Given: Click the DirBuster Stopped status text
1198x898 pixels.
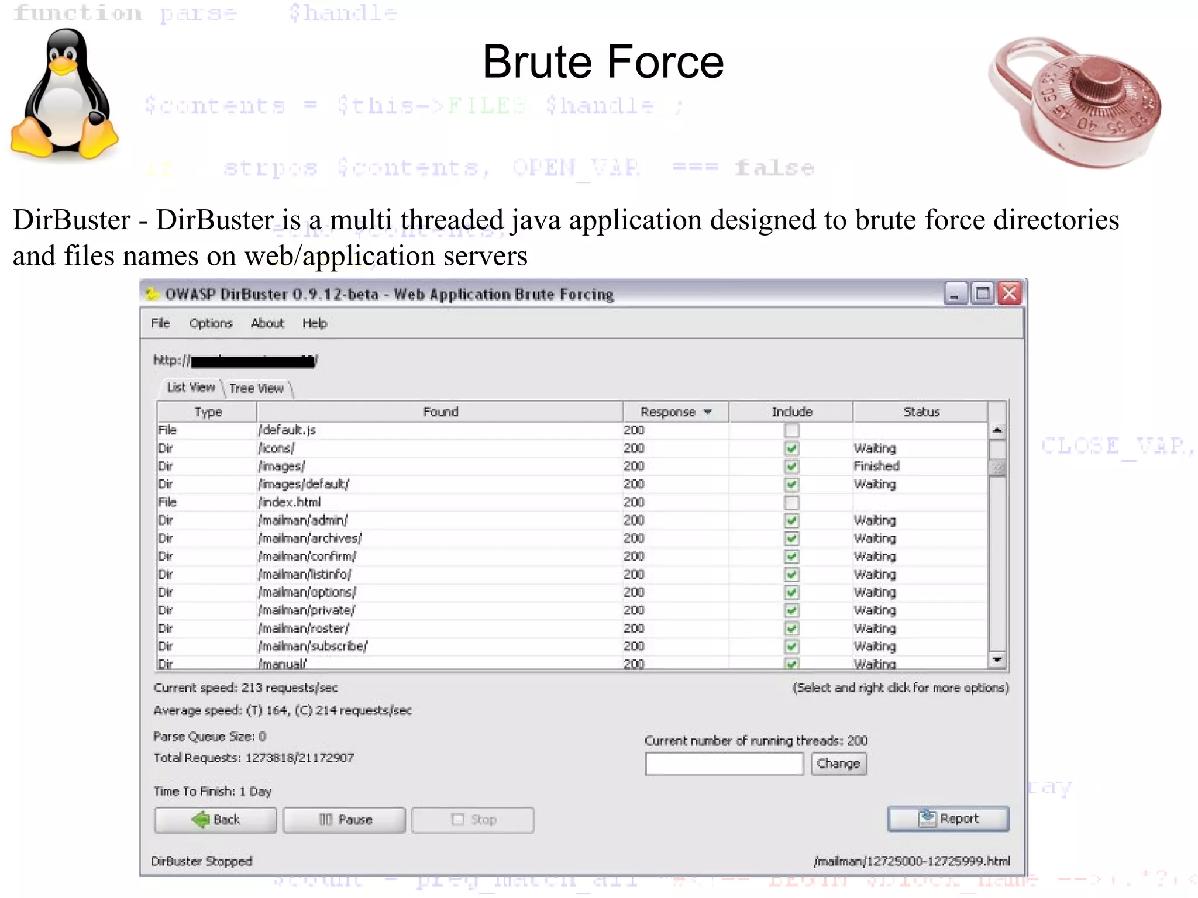Looking at the screenshot, I should pos(201,861).
